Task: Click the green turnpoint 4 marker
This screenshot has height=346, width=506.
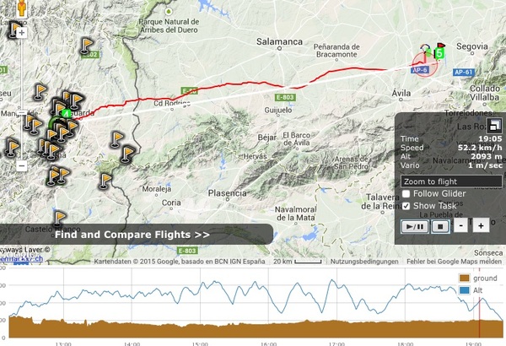Action: click(x=66, y=114)
